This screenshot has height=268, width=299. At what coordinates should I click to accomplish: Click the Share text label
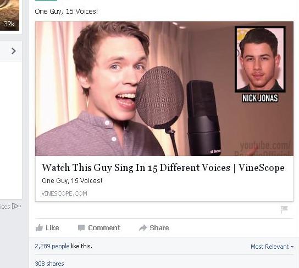click(x=159, y=227)
